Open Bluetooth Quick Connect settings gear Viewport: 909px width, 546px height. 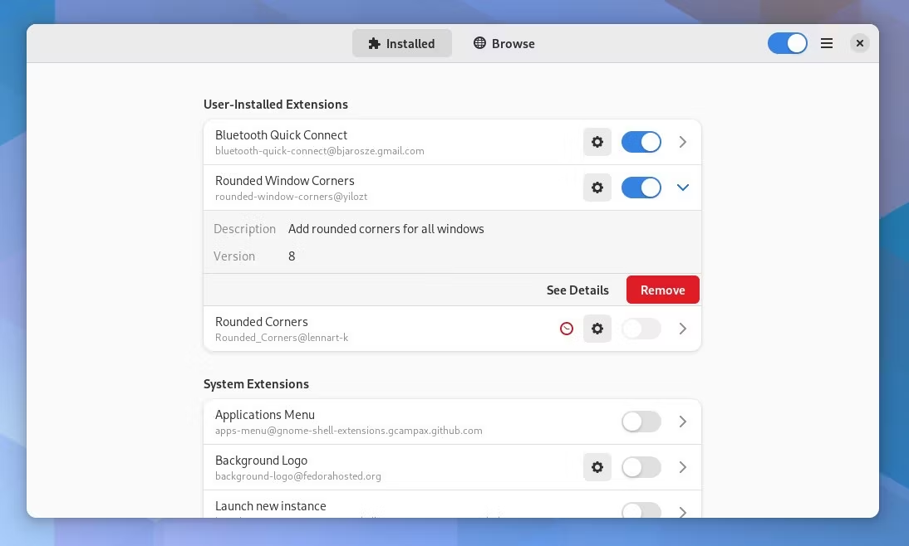click(597, 142)
